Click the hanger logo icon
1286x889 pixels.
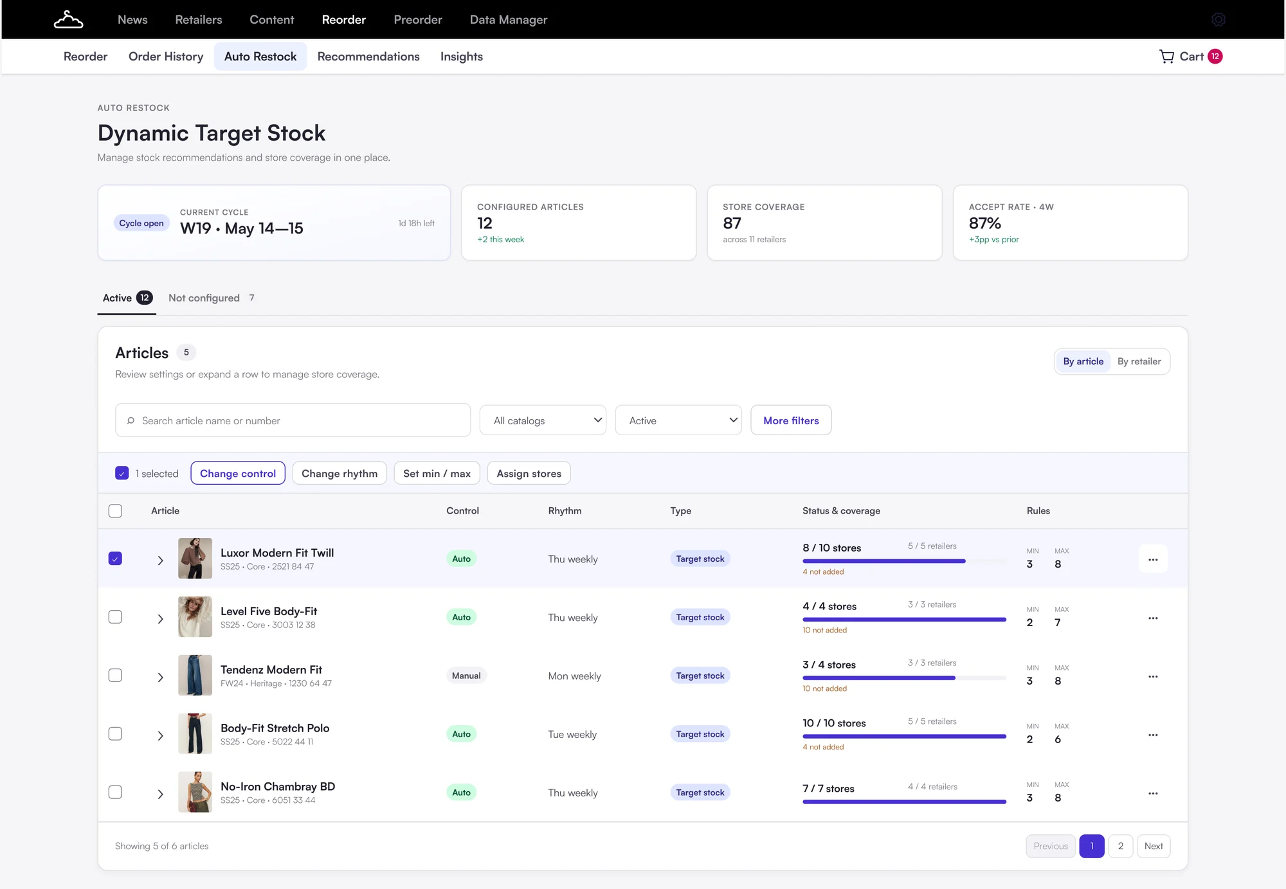tap(68, 20)
